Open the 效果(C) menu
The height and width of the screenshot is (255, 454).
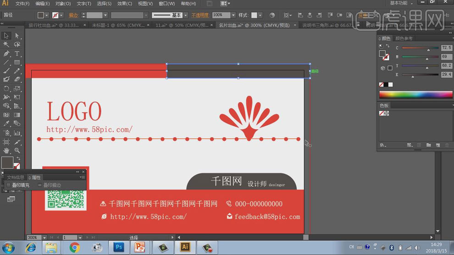124,4
